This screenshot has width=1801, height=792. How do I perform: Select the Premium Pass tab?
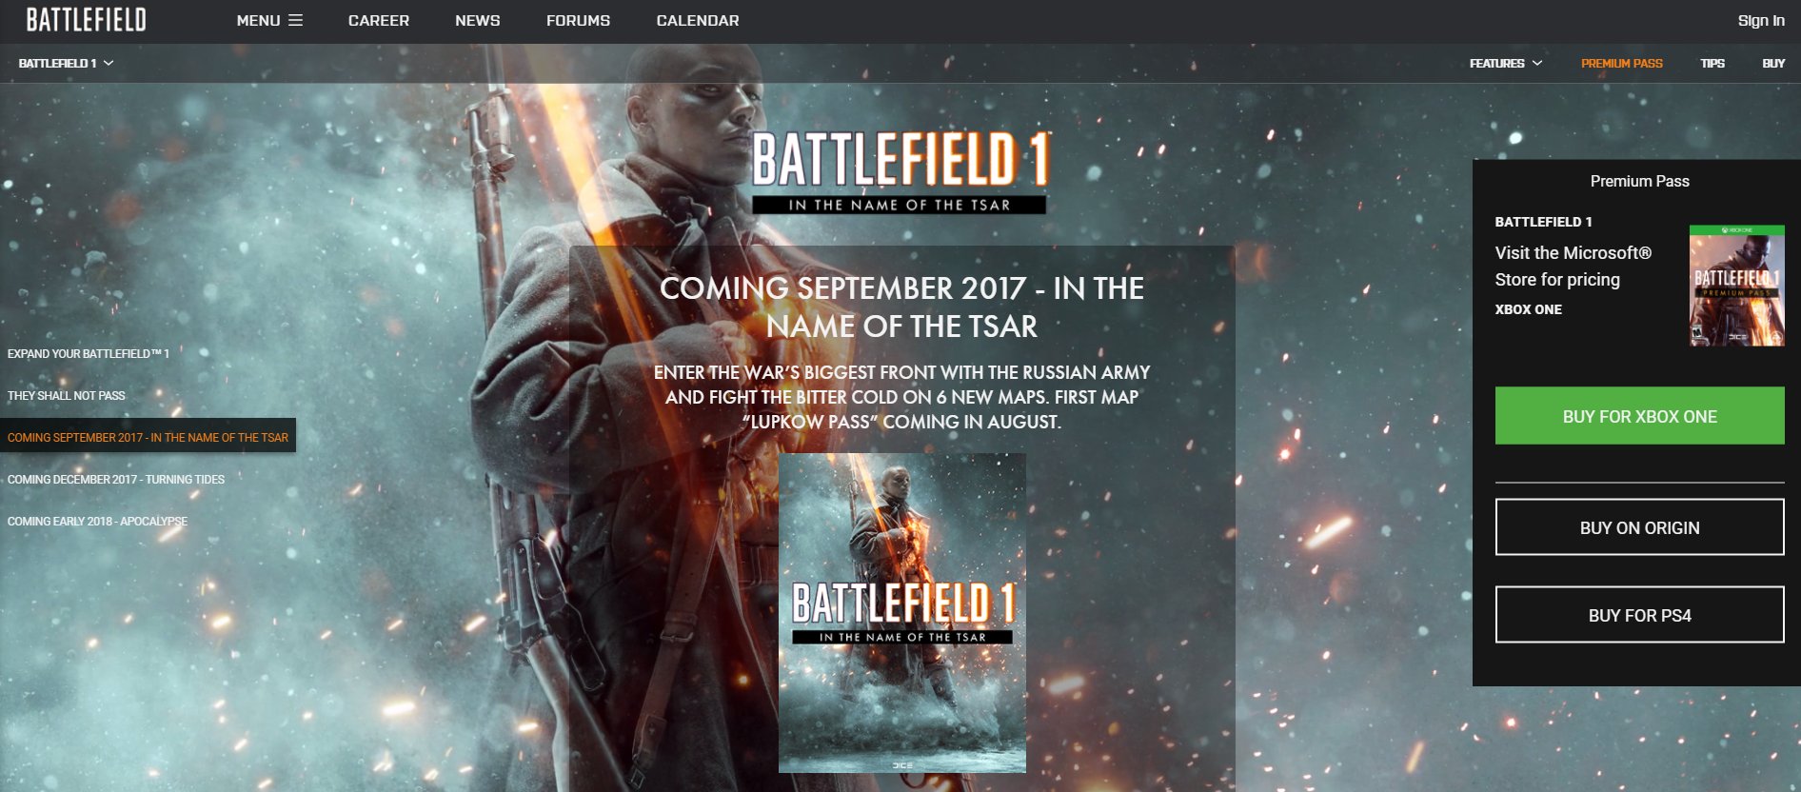point(1622,63)
